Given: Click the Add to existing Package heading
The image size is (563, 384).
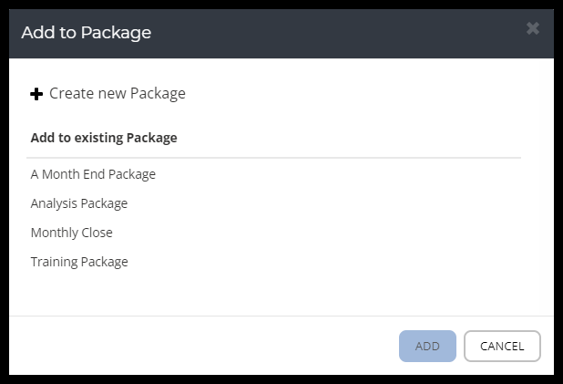Looking at the screenshot, I should (104, 138).
